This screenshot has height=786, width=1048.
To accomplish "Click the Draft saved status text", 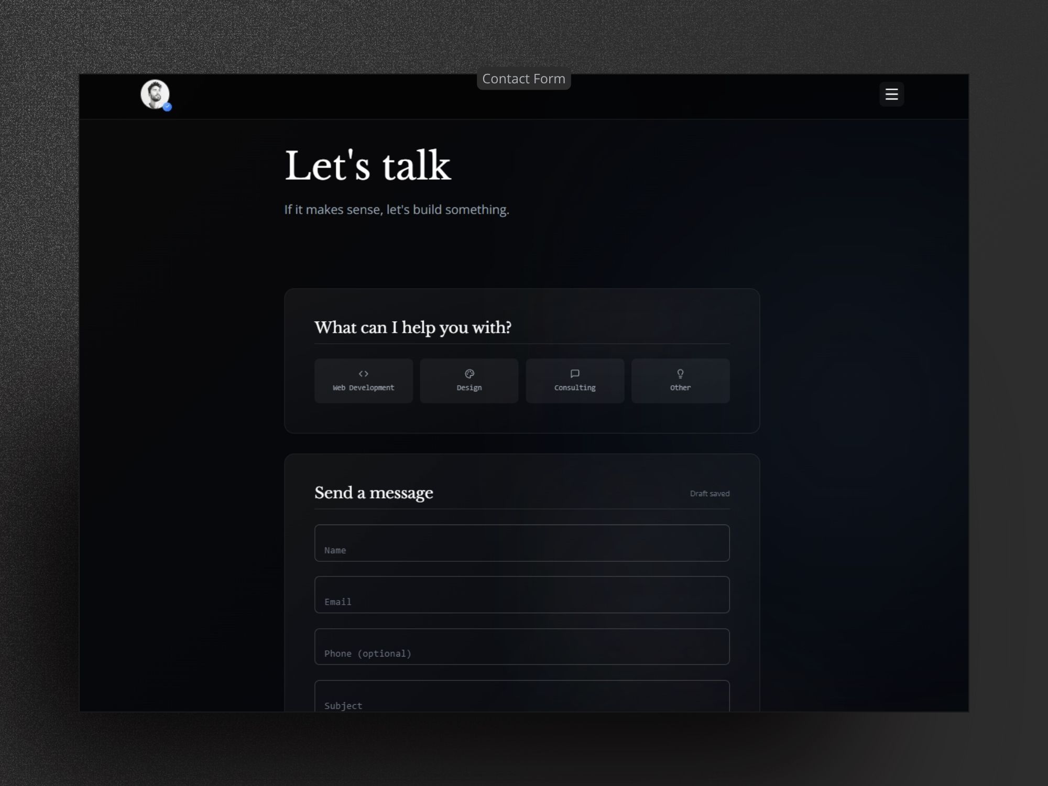I will click(x=709, y=494).
